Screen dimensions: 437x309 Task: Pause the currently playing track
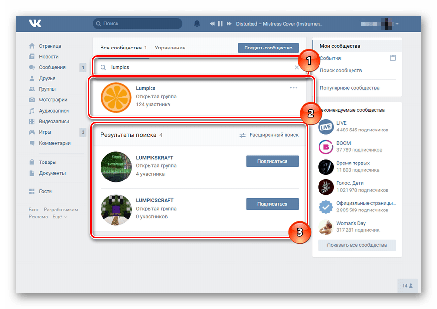(220, 23)
